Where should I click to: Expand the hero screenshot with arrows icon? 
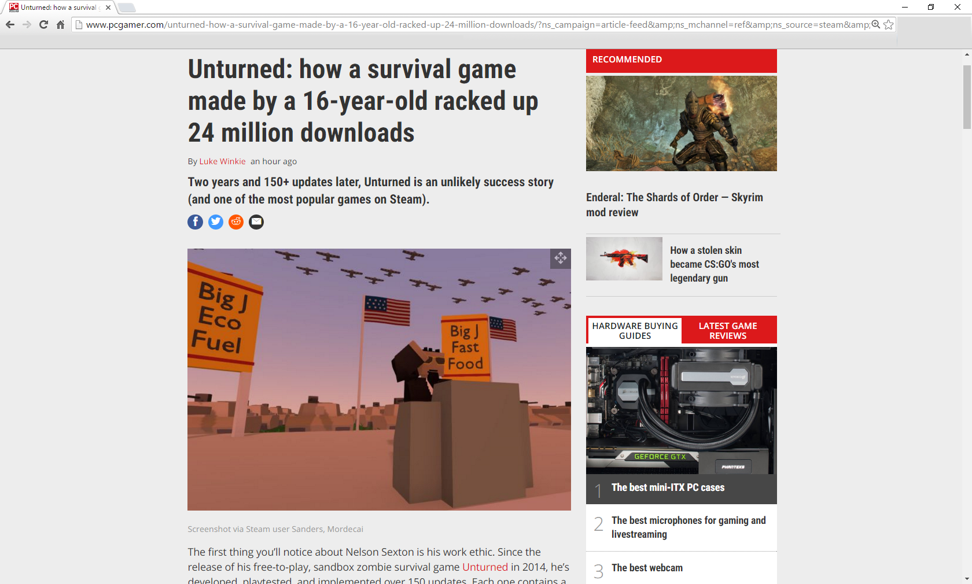tap(561, 258)
